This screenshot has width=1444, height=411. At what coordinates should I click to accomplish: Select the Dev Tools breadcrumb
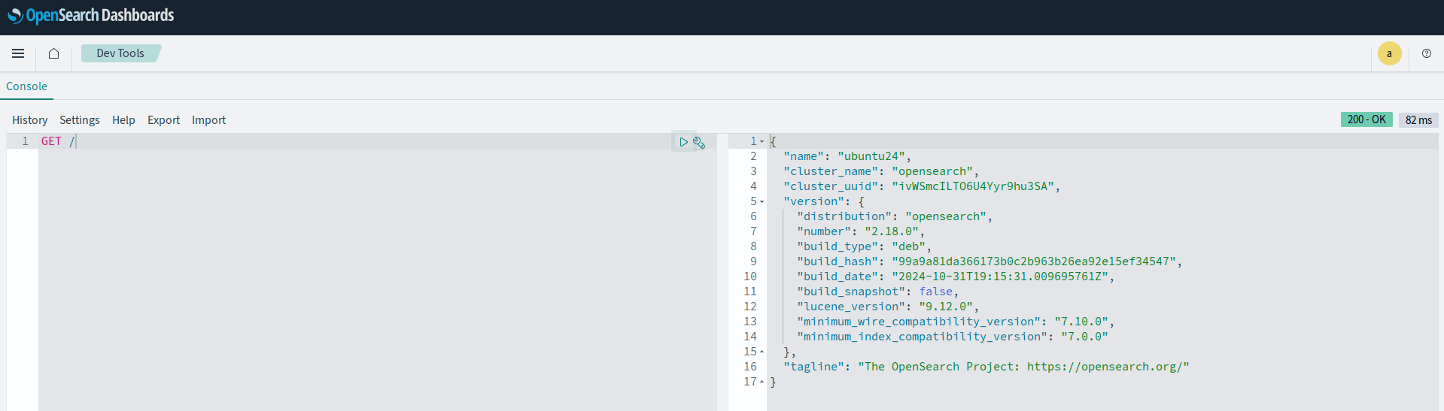click(x=120, y=53)
